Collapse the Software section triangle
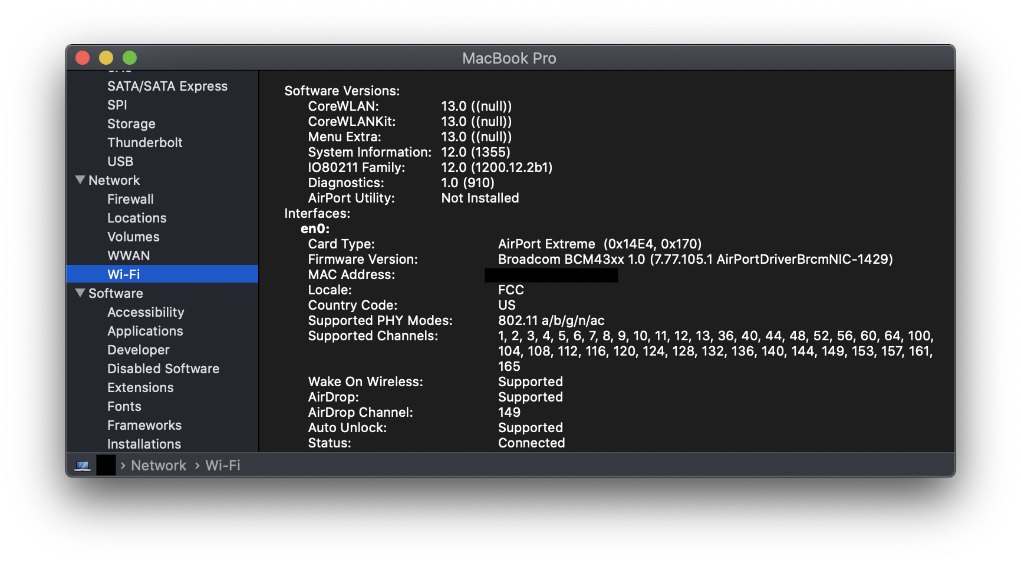 click(81, 293)
